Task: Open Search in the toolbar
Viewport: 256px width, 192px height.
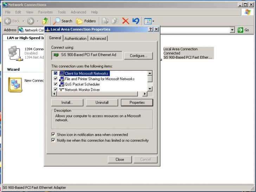Action: point(63,21)
